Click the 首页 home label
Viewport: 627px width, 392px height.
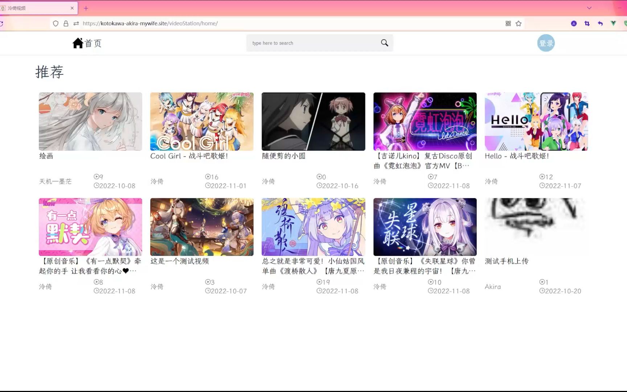point(93,43)
